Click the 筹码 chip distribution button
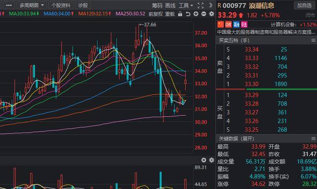This screenshot has height=189, width=317. coord(157,5)
